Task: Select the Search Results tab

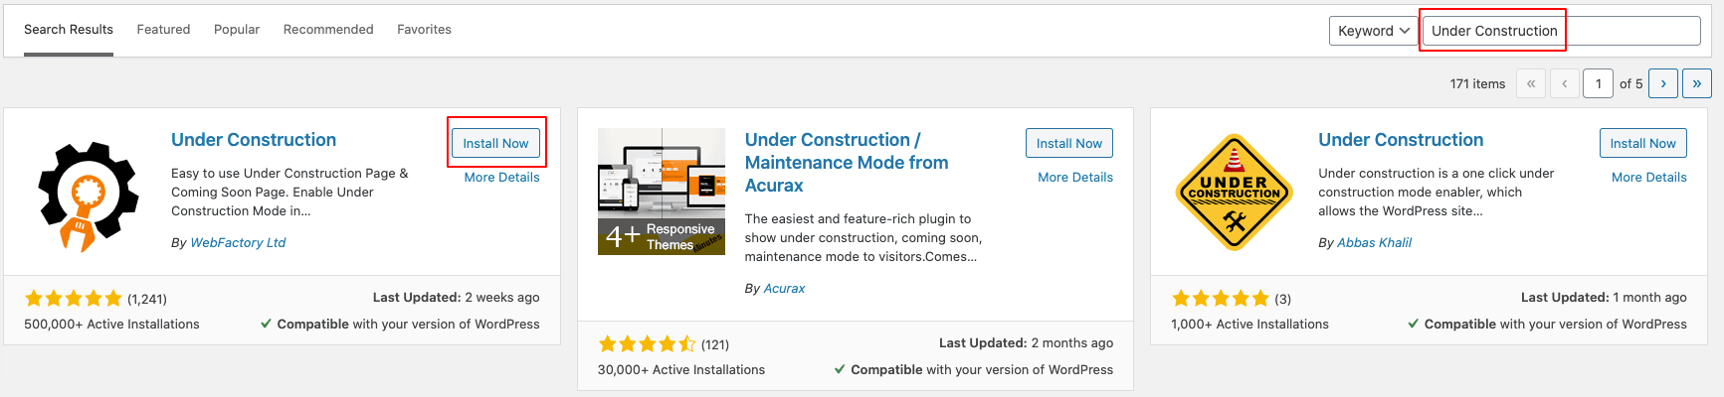Action: click(x=69, y=30)
